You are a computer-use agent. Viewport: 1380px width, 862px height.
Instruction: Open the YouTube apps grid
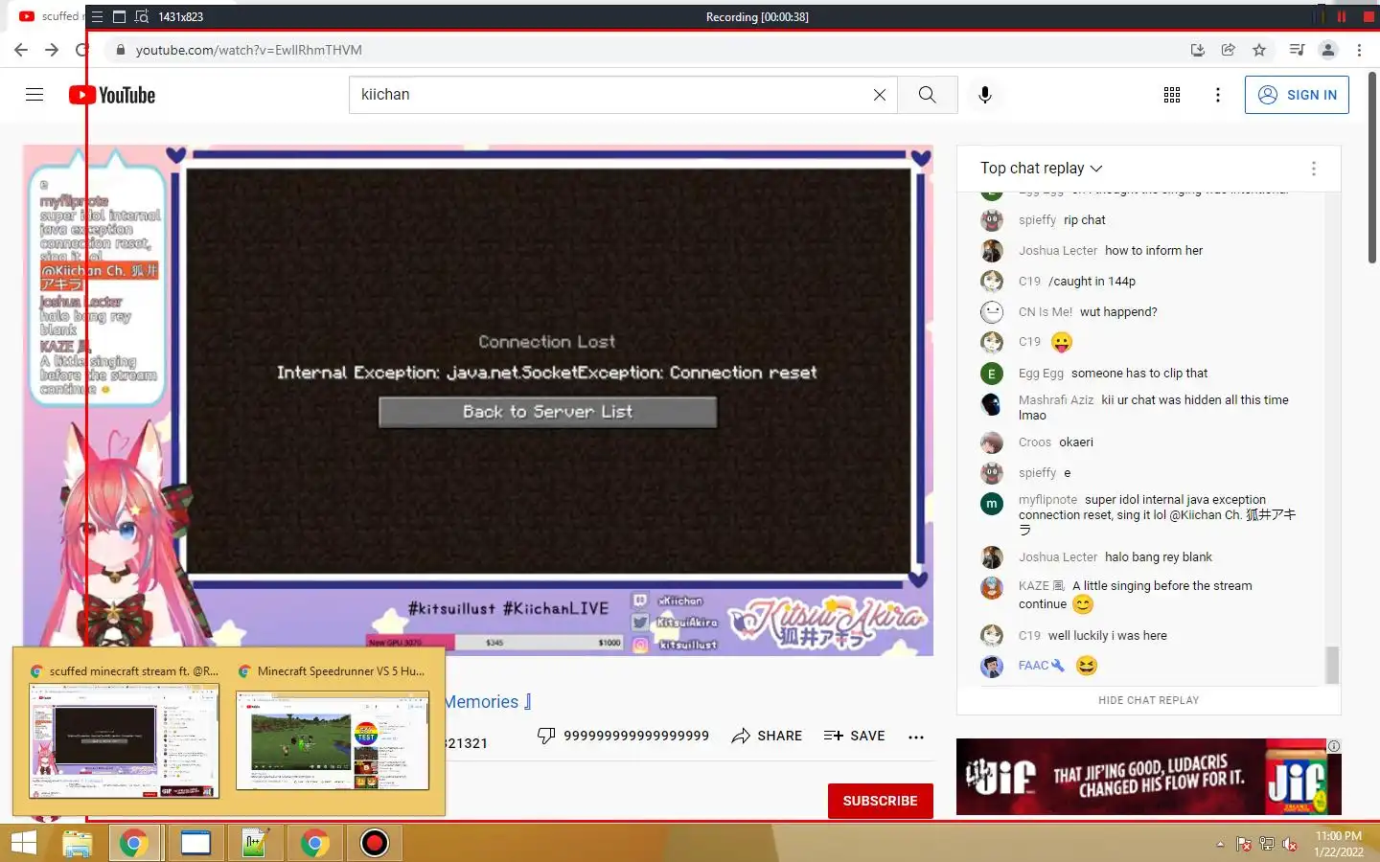pos(1172,95)
